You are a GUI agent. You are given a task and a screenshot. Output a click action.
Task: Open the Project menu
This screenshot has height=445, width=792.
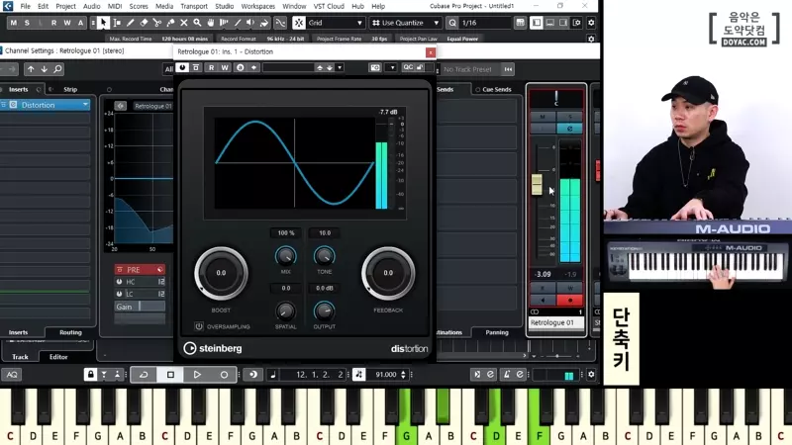pyautogui.click(x=65, y=6)
